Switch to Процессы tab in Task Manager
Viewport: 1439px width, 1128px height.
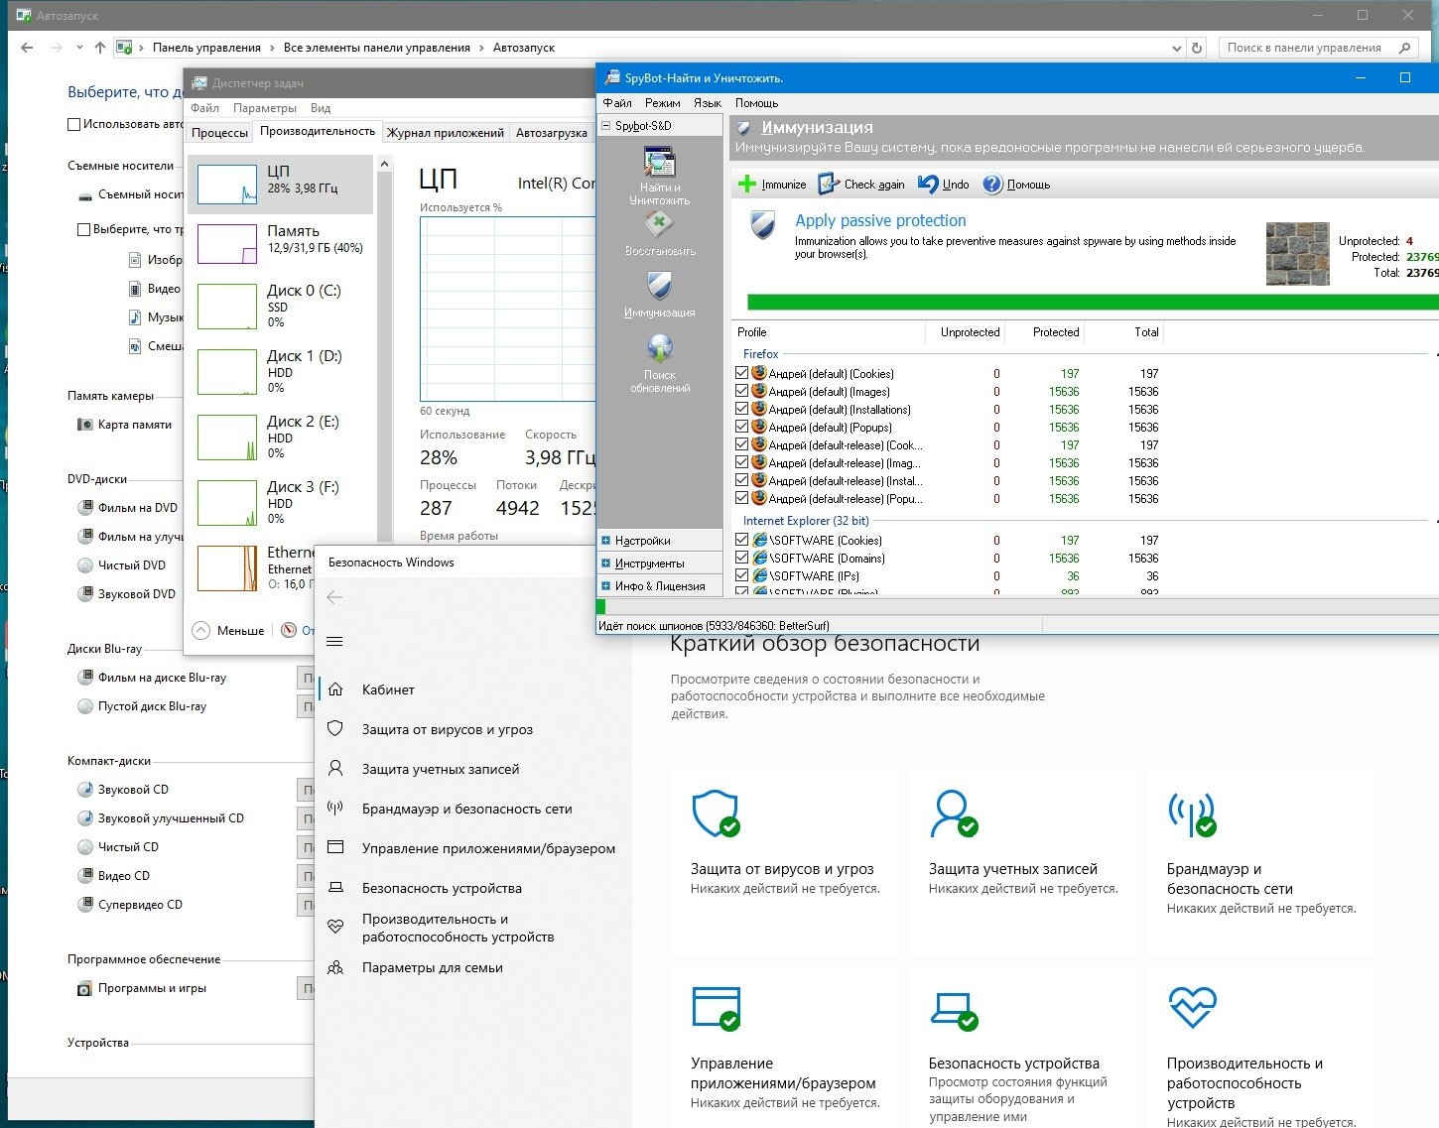pyautogui.click(x=219, y=133)
